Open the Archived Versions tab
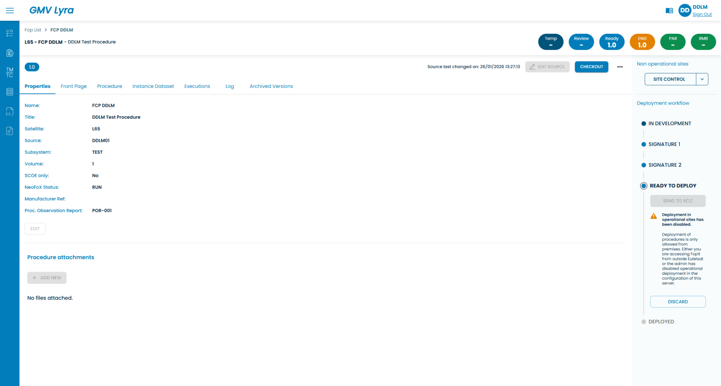721x386 pixels. click(271, 86)
